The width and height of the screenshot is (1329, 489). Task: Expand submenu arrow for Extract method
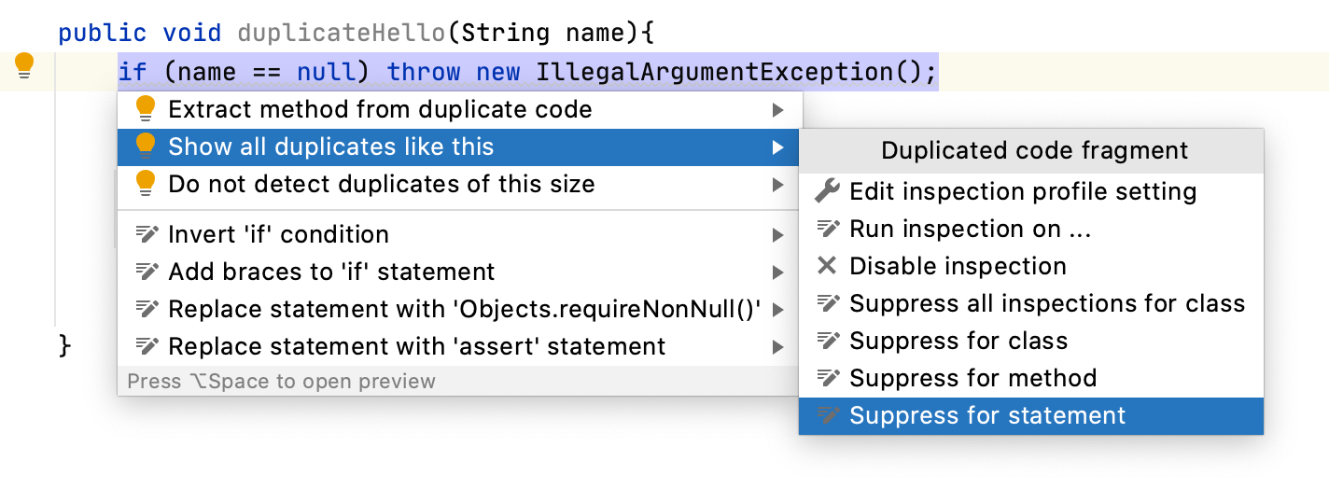777,110
